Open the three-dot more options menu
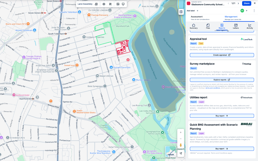This screenshot has height=161, width=258. pyautogui.click(x=254, y=11)
